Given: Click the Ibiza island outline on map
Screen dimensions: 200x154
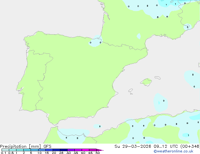Looking at the screenshot, I should point(131,91).
